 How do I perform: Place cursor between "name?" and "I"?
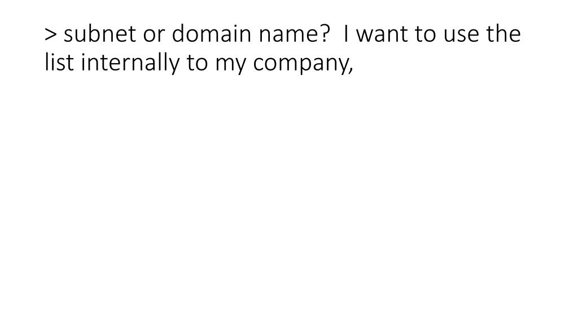pos(336,34)
